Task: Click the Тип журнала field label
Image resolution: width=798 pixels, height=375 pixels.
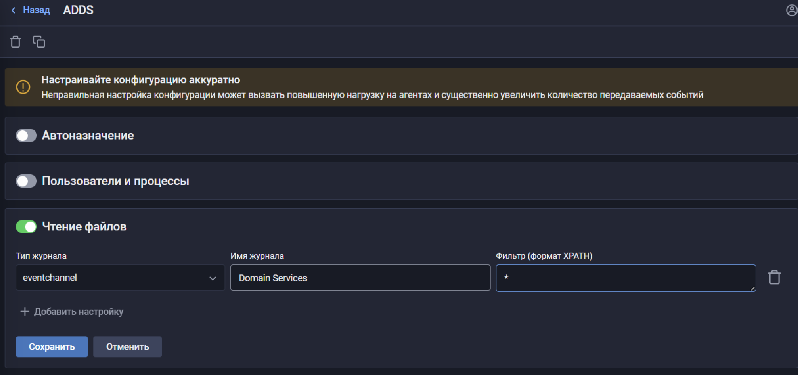Action: (41, 256)
